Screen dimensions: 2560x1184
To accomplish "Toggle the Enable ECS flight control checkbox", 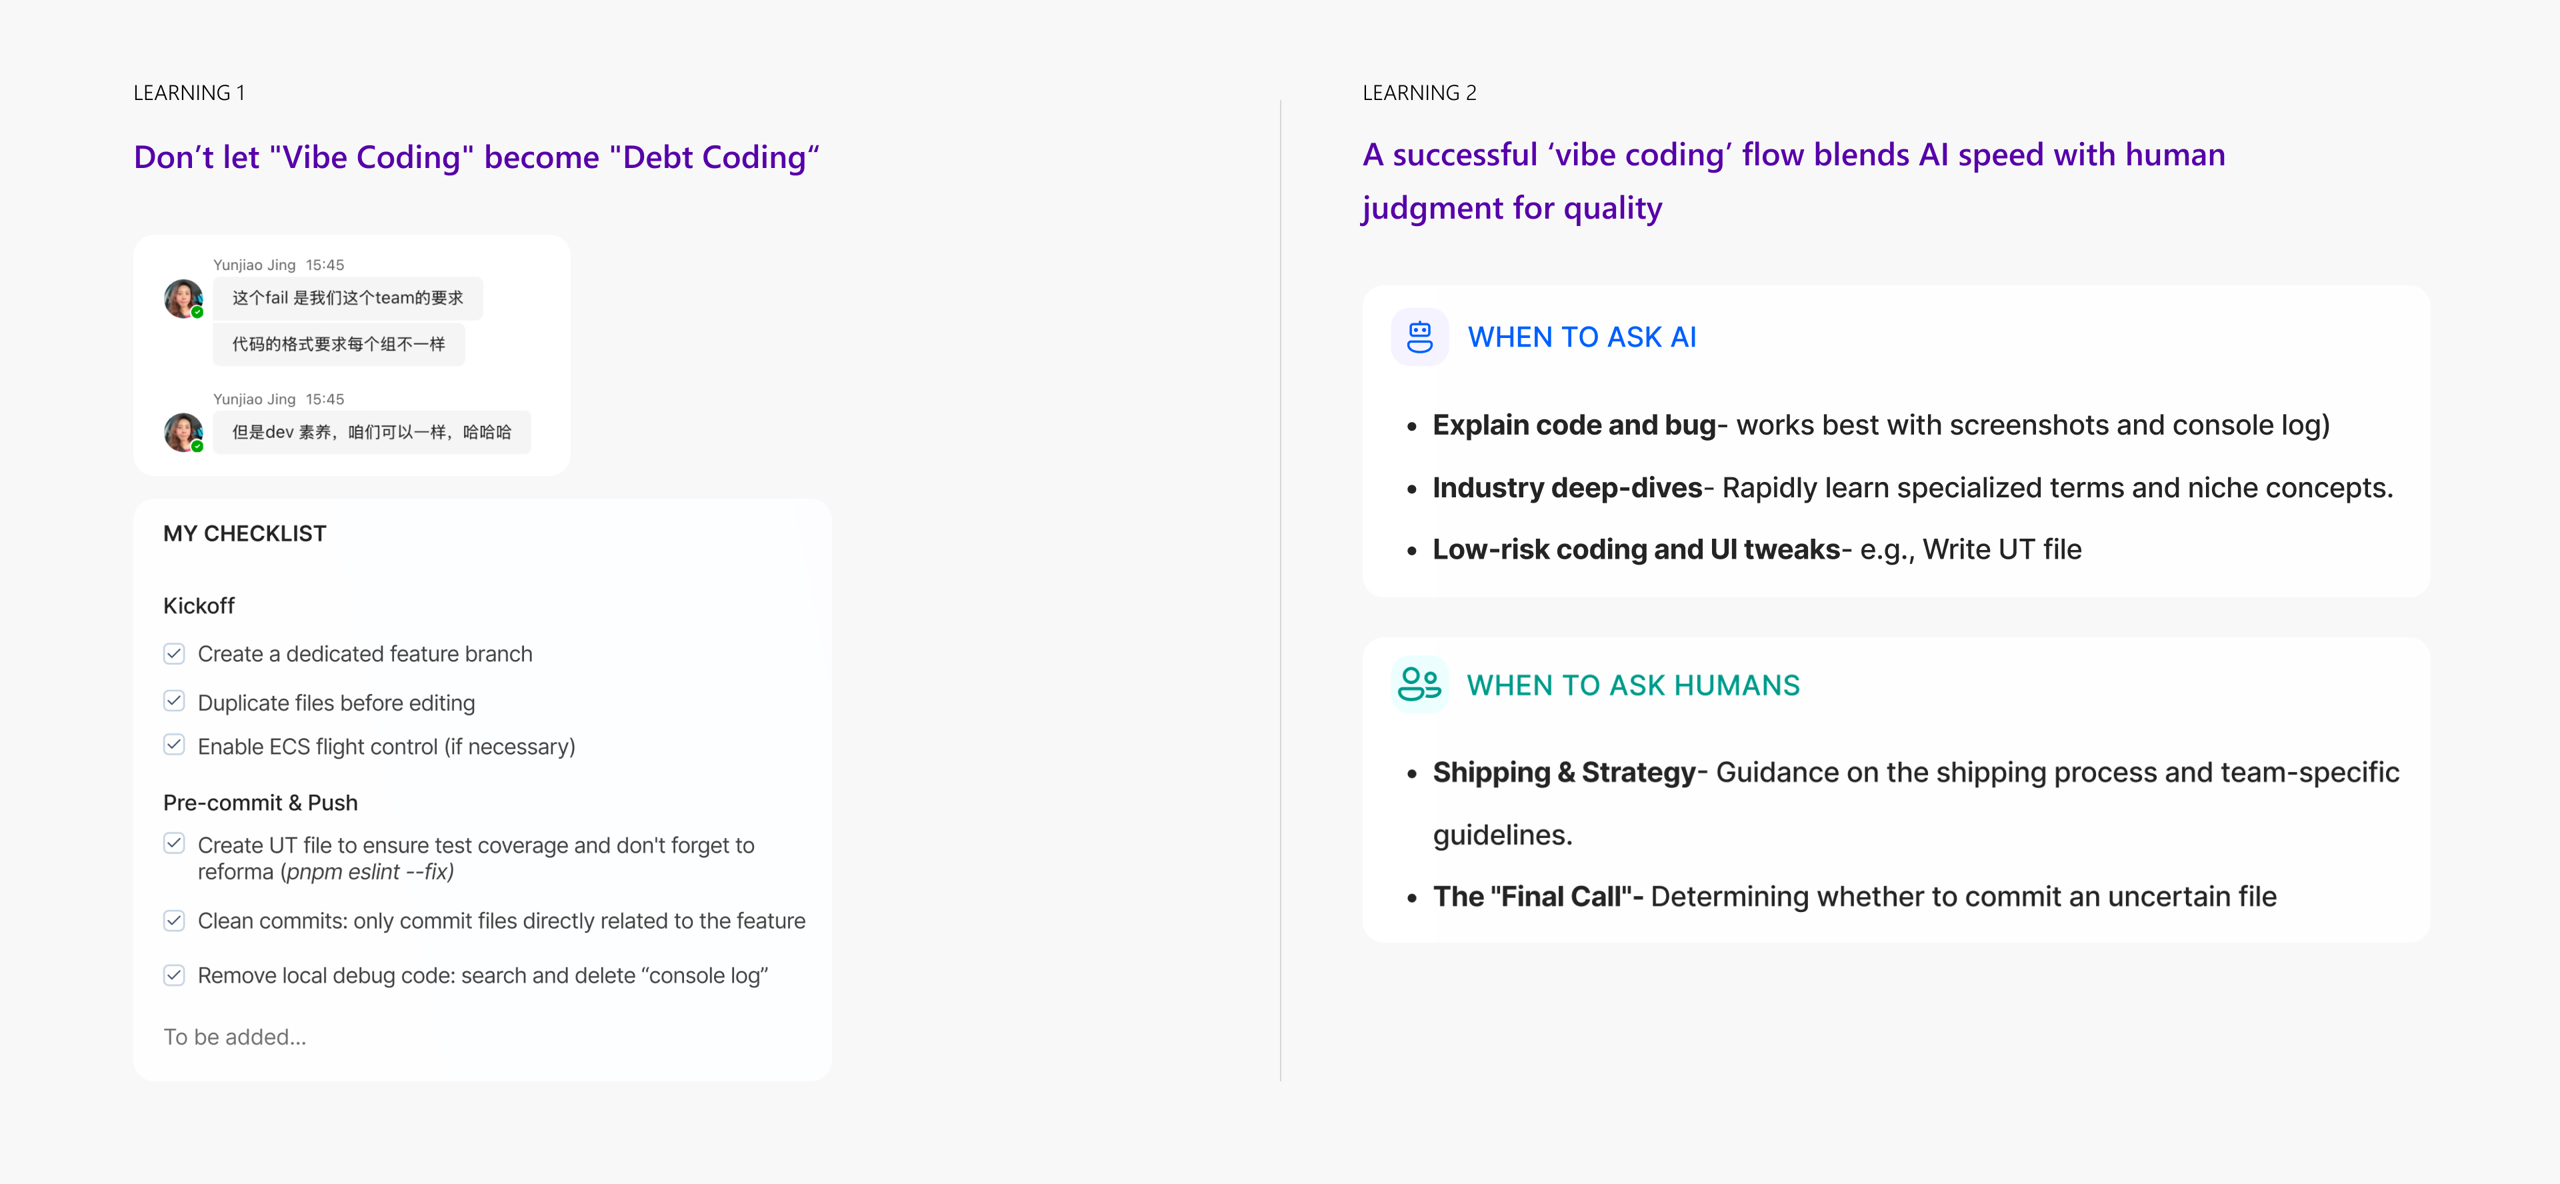I will (x=174, y=745).
